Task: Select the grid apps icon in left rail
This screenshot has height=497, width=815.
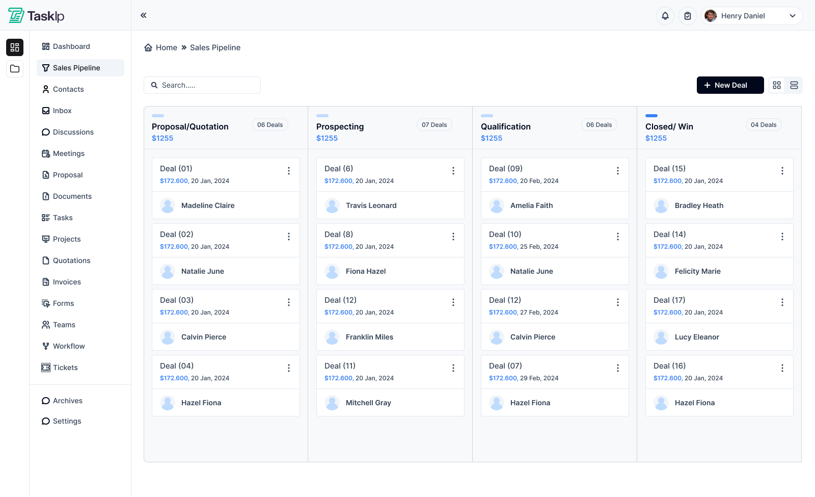Action: point(15,47)
